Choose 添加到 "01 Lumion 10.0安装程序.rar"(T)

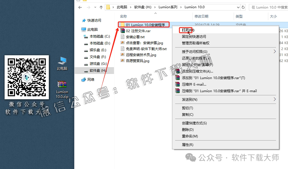click(213, 78)
